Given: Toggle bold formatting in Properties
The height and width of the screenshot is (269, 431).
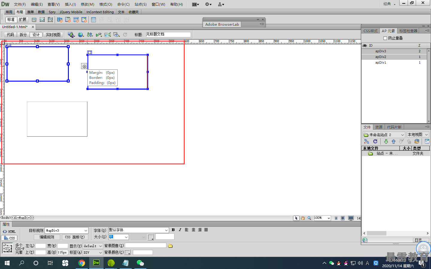Looking at the screenshot, I should [173, 230].
